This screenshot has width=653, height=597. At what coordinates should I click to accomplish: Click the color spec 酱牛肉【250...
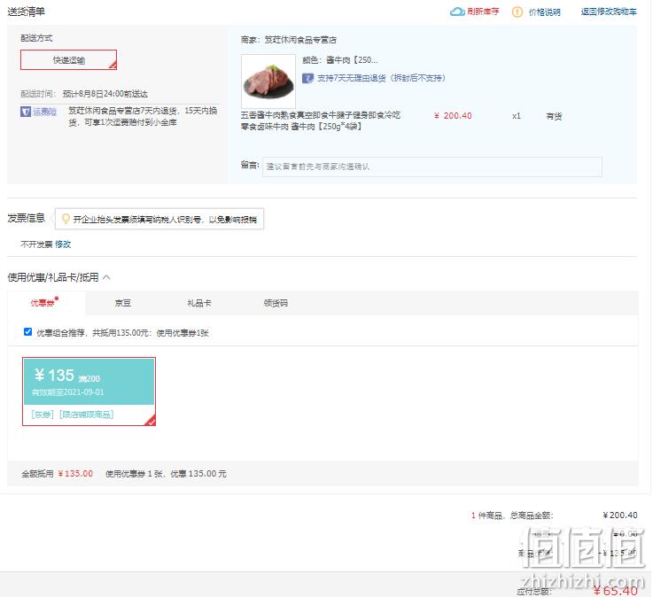[352, 60]
